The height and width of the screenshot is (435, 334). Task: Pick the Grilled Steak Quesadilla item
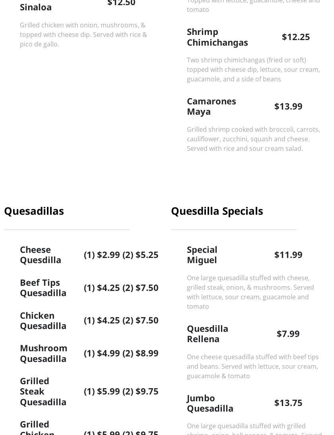[x=43, y=391]
